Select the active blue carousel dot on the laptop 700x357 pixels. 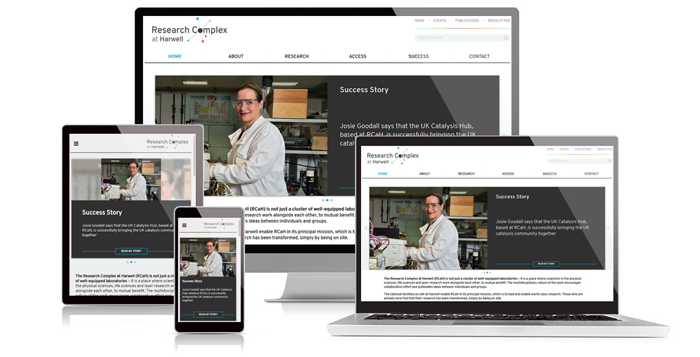tap(487, 272)
